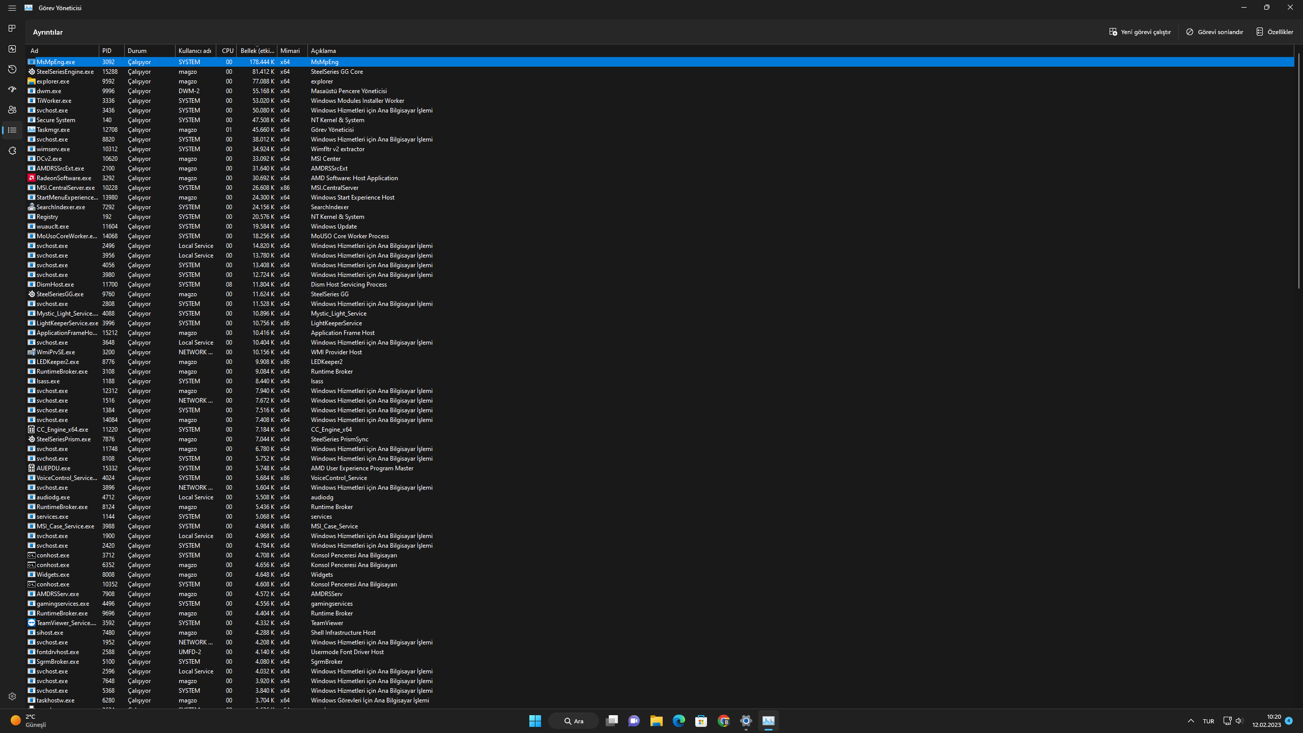This screenshot has width=1303, height=733.
Task: Select the explorer.exe process
Action: pos(660,81)
